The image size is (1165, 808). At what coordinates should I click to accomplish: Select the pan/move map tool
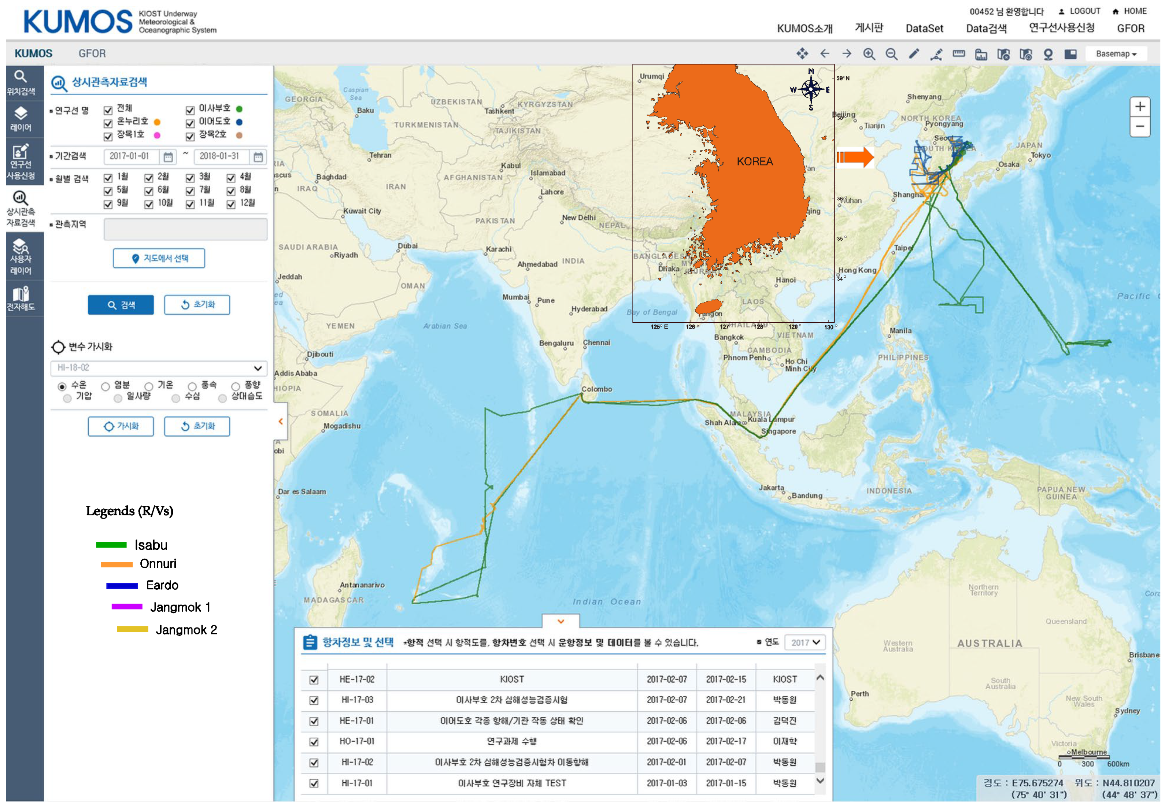point(802,54)
